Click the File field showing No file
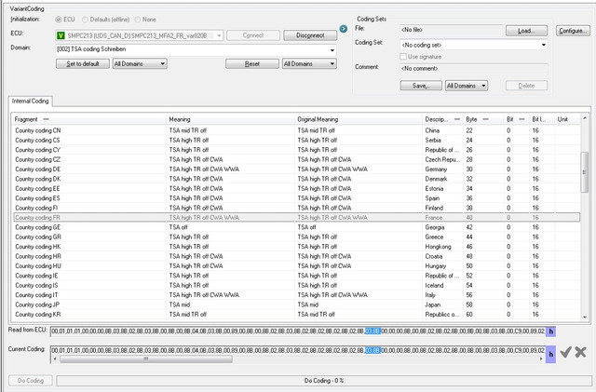 pyautogui.click(x=451, y=30)
